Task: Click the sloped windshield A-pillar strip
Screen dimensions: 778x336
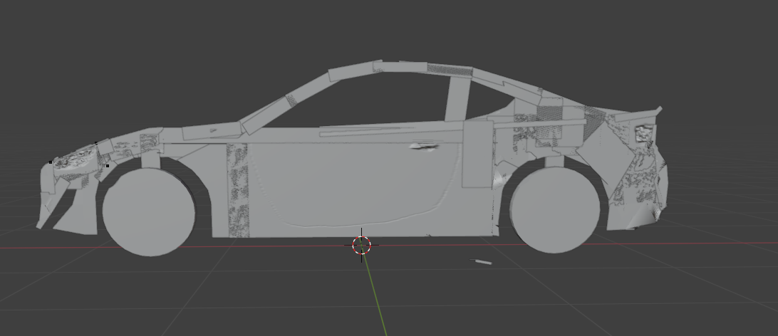Action: point(284,105)
